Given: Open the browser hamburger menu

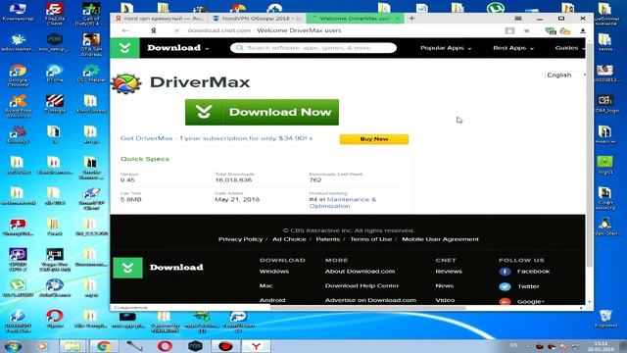Looking at the screenshot, I should [518, 19].
